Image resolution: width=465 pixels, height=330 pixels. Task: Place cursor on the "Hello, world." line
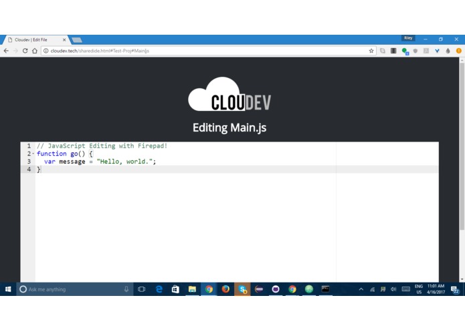[x=100, y=162]
